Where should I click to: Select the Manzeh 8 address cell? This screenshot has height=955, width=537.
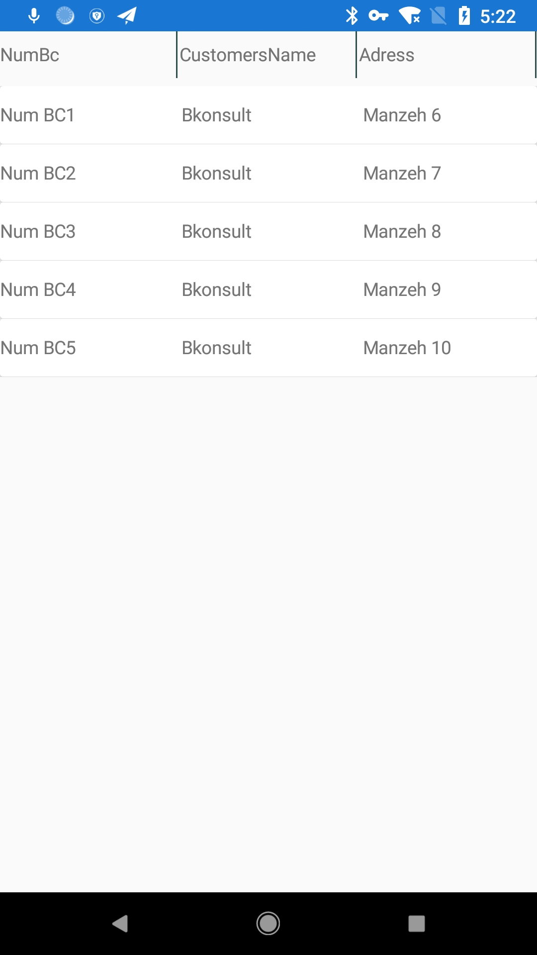point(402,231)
